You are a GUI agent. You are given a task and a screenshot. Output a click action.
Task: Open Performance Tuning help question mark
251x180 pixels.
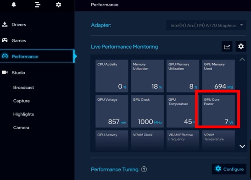144,169
